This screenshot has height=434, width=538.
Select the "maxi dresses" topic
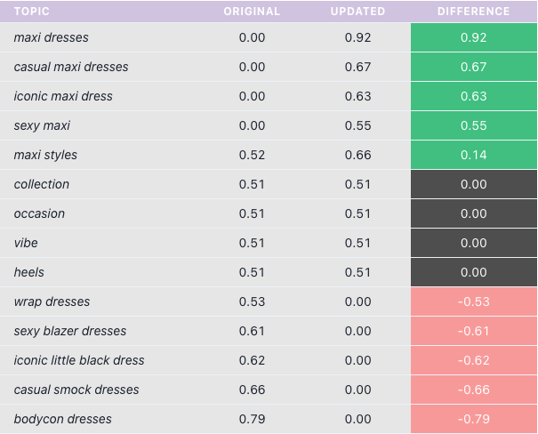coord(51,37)
